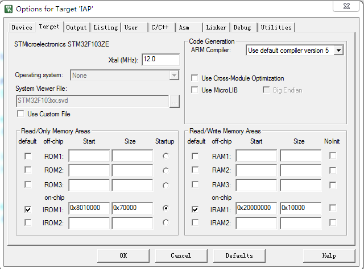Click the IRAM2 Start field
This screenshot has width=364, height=269.
(257, 223)
